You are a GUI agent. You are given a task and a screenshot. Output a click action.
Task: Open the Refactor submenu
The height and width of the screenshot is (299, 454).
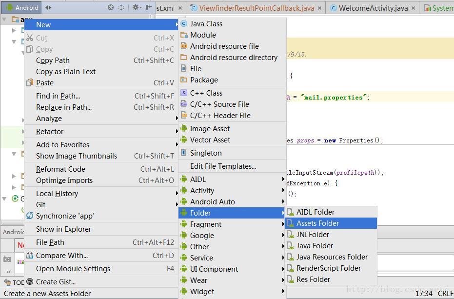click(x=101, y=132)
